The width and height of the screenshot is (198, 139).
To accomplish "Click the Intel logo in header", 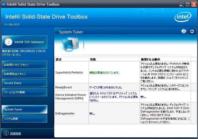I will coord(183,17).
